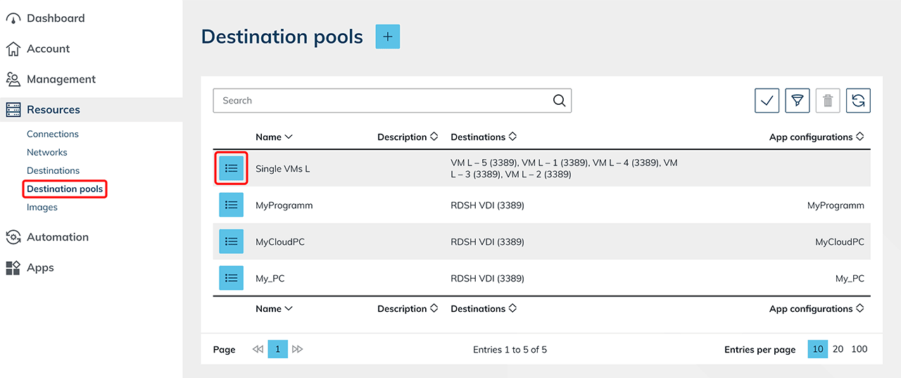
Task: Open the Images resources link
Action: click(42, 207)
